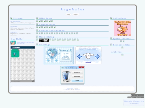The height and width of the screenshot is (108, 145).
Task: Open the Itinerae credit link in the footer
Action: tap(78, 90)
